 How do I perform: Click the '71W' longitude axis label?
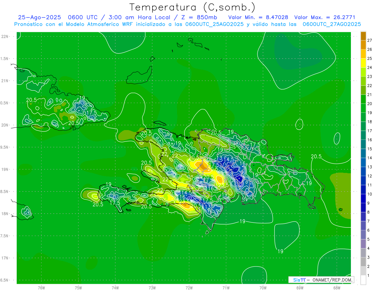[226, 288]
